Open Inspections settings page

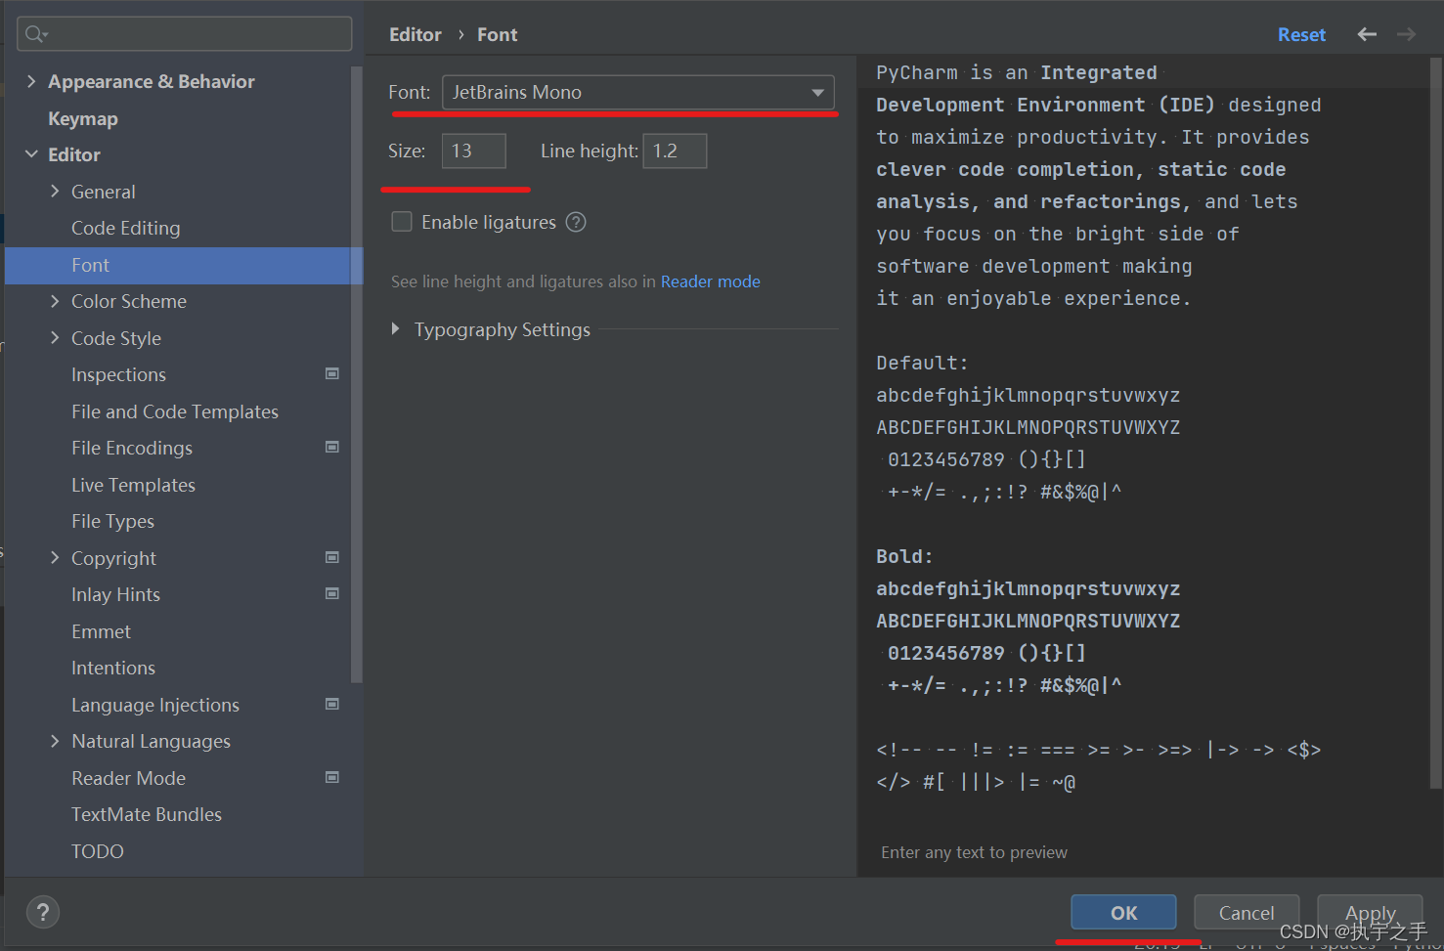point(118,374)
